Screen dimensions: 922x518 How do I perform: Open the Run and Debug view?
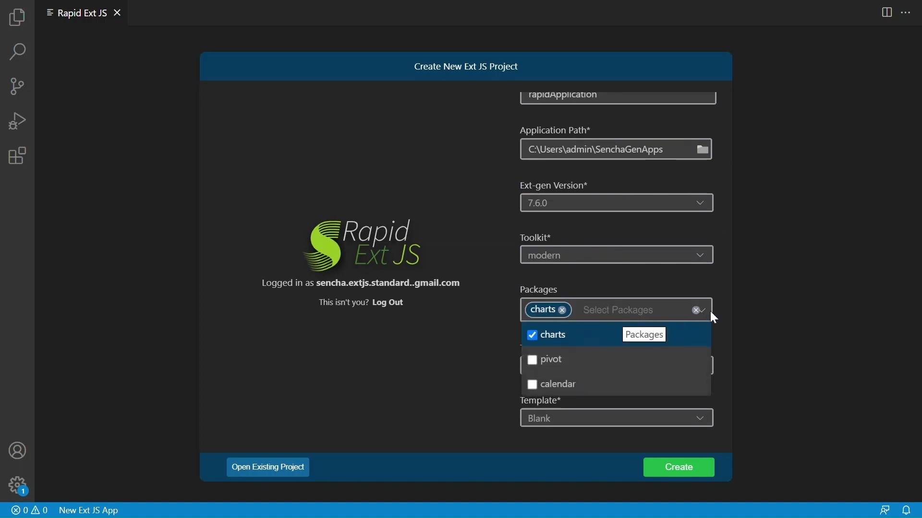17,121
